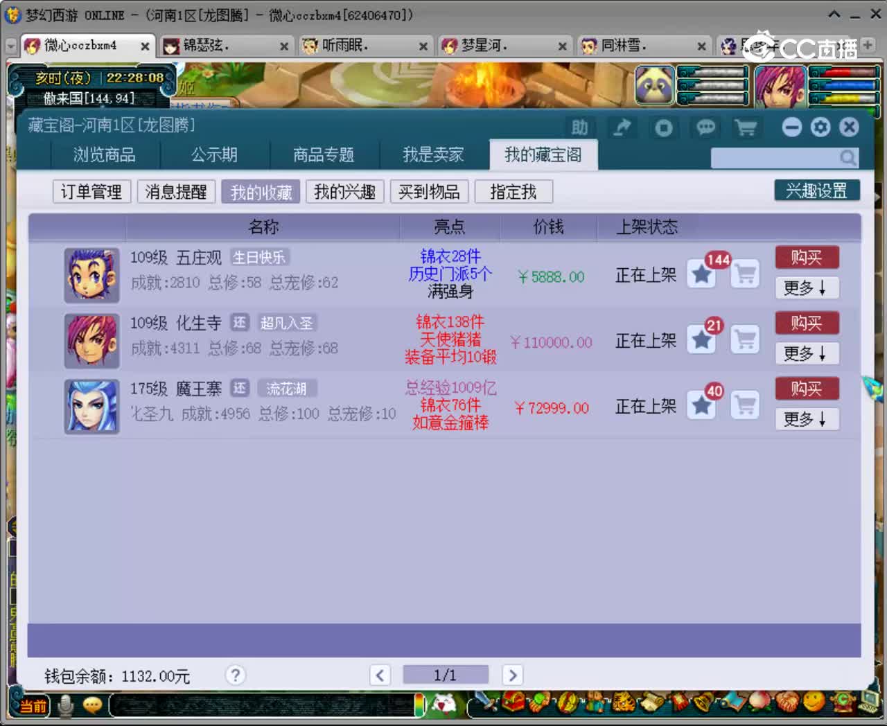The width and height of the screenshot is (887, 726).
Task: Switch to 商品专题 tab
Action: click(324, 154)
